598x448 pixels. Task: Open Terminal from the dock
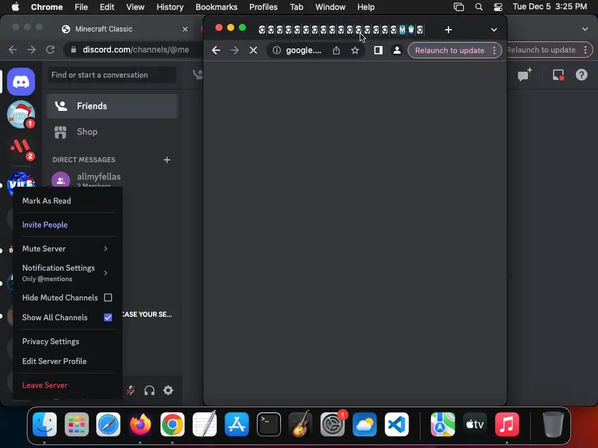[269, 424]
